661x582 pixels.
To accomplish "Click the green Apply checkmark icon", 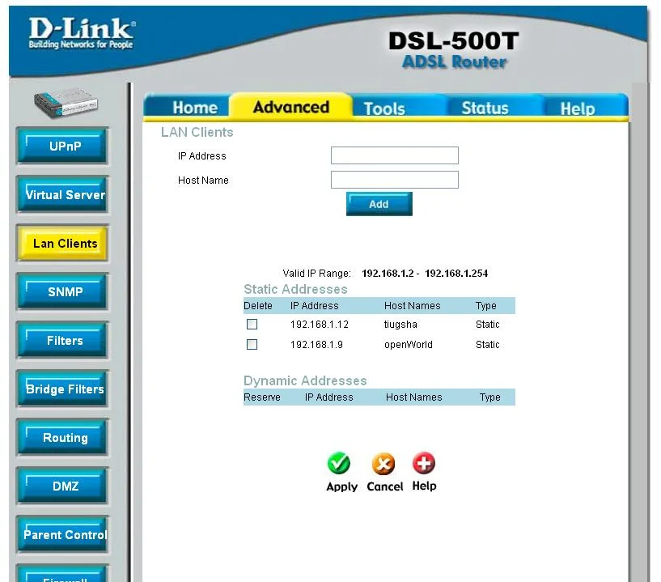I will pos(338,463).
